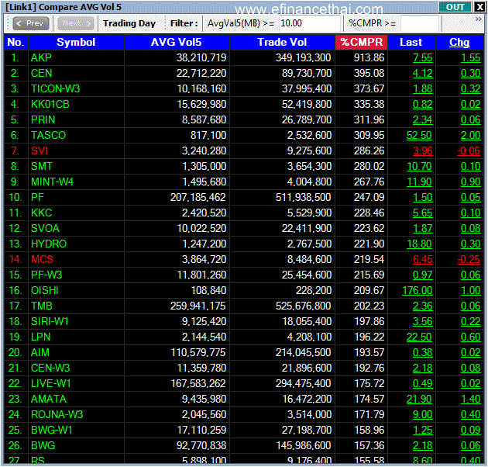The width and height of the screenshot is (488, 467).
Task: Click LIVE-W1 AVG Vol5 value 167,583,262
Action: tap(198, 383)
